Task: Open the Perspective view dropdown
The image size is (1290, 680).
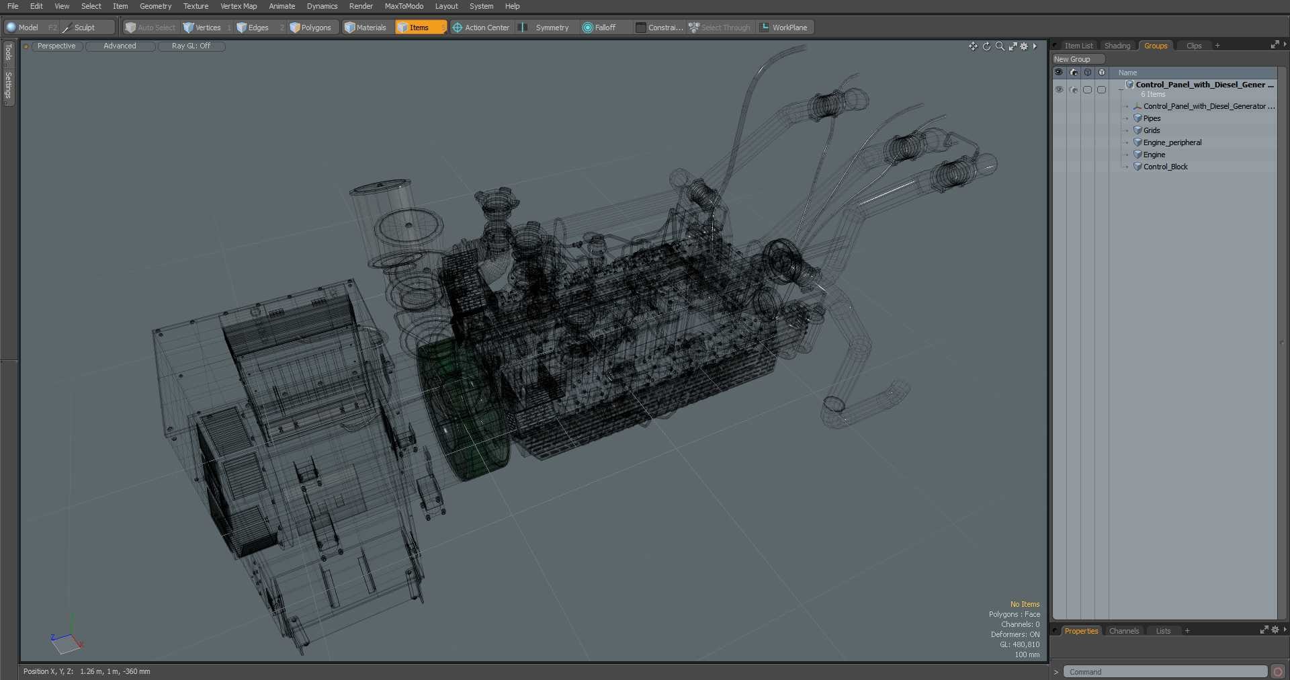Action: 56,46
